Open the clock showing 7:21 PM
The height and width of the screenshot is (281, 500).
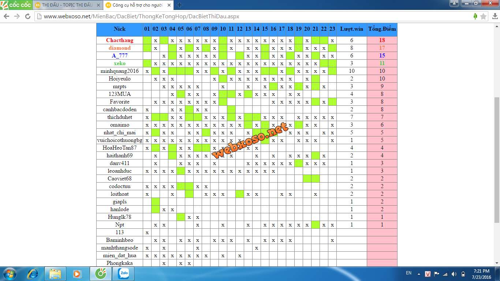pyautogui.click(x=481, y=274)
